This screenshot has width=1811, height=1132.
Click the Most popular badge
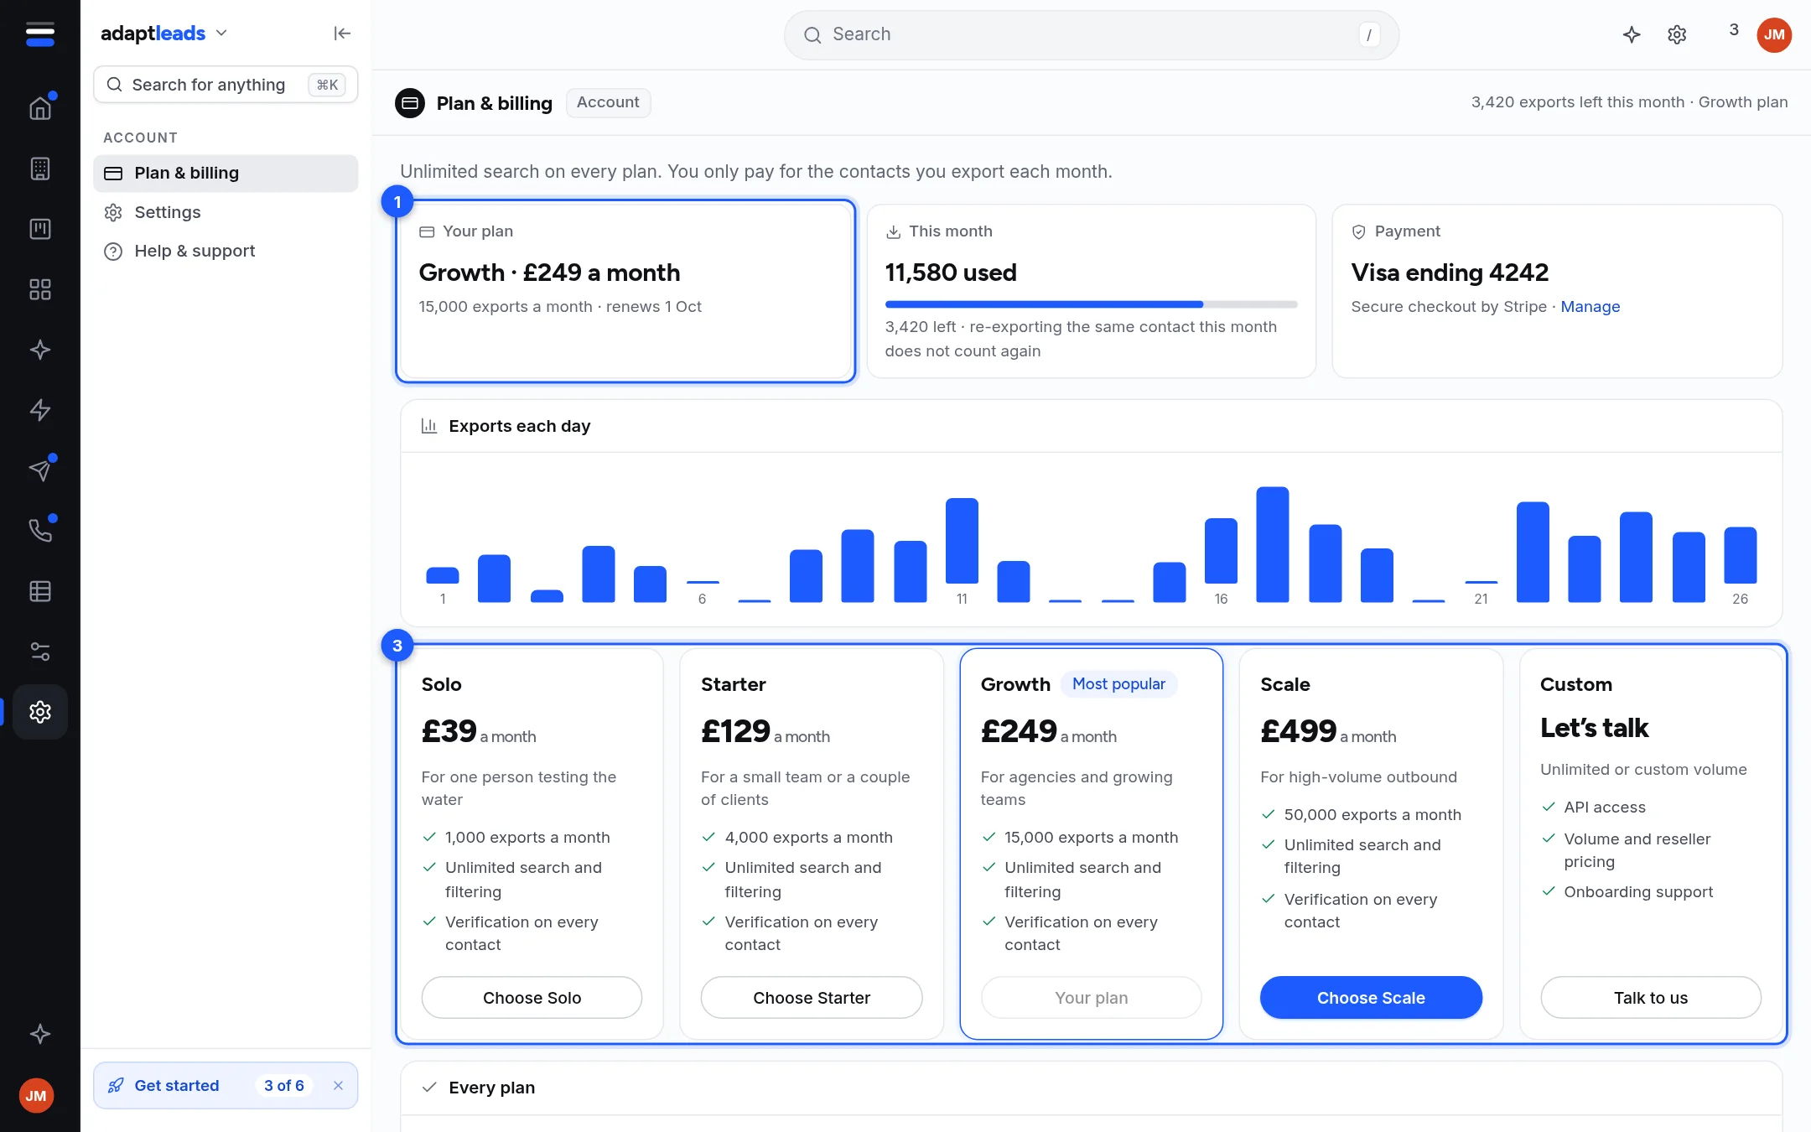pyautogui.click(x=1118, y=684)
